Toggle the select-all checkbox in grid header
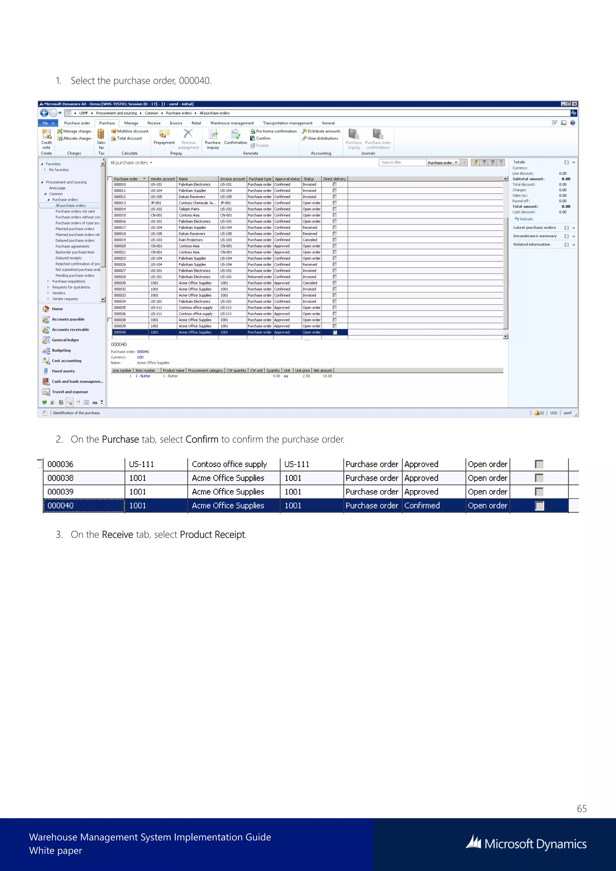 [110, 179]
